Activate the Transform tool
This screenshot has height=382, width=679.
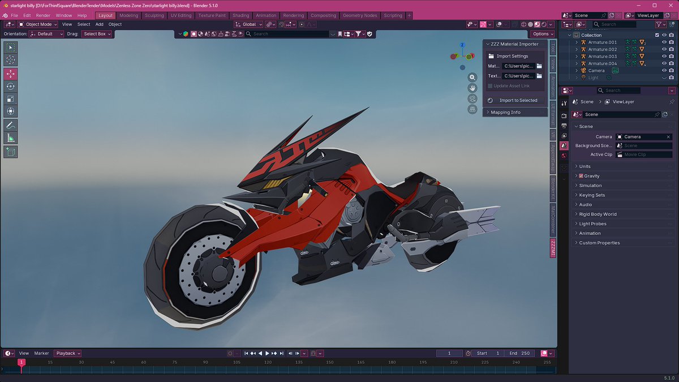(11, 111)
